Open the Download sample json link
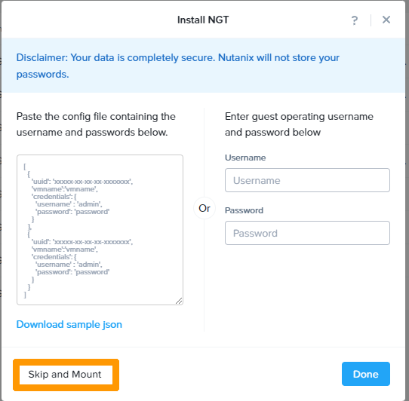Image resolution: width=409 pixels, height=401 pixels. [x=69, y=325]
